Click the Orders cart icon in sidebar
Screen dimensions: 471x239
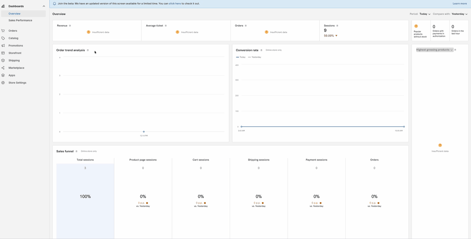[3, 31]
